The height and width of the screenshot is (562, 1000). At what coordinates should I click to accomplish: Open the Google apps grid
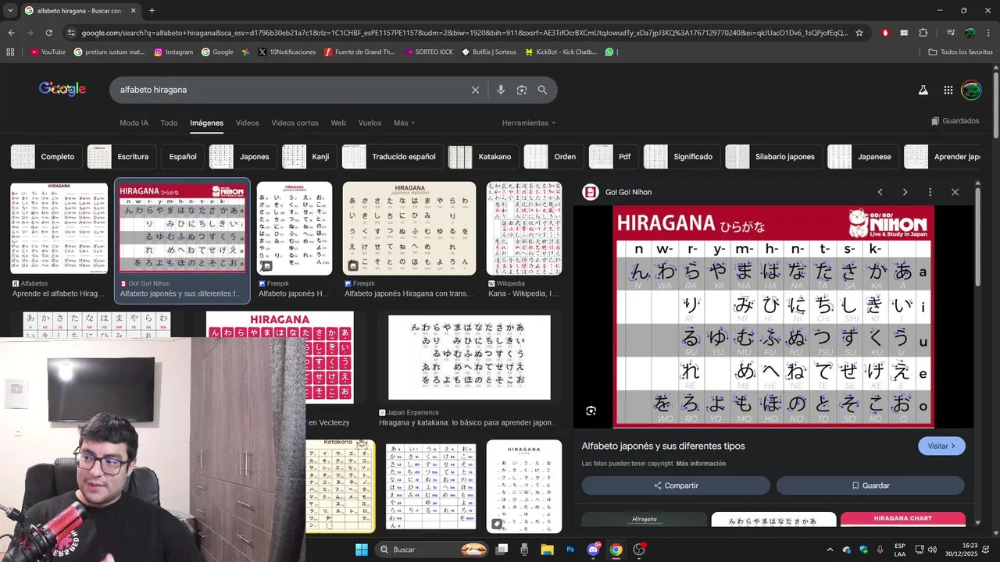pos(948,90)
